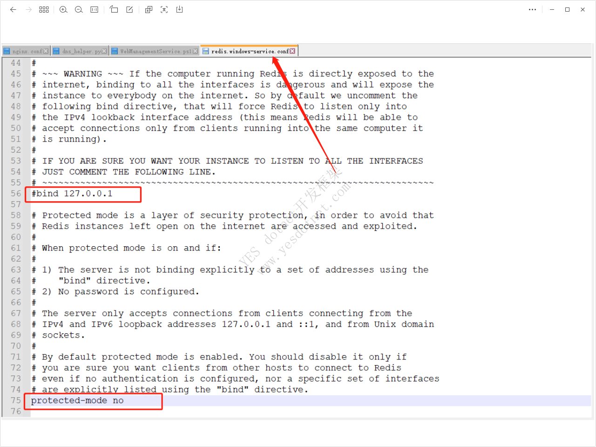Click line number 75 in the gutter
The height and width of the screenshot is (447, 596).
16,400
